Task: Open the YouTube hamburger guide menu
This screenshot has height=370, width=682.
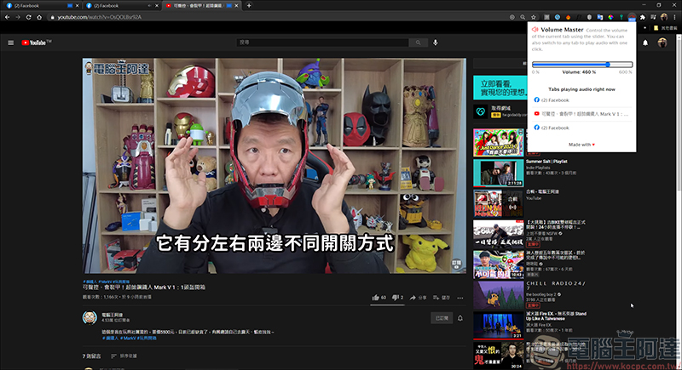Action: pyautogui.click(x=11, y=43)
